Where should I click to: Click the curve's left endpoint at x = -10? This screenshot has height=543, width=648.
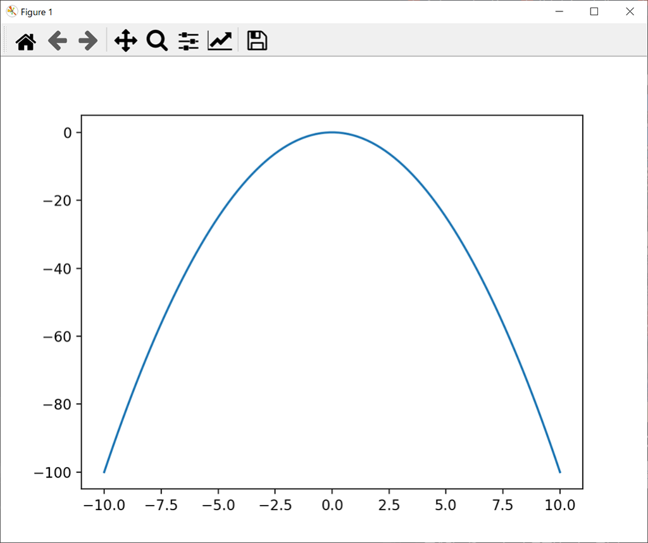tap(104, 471)
